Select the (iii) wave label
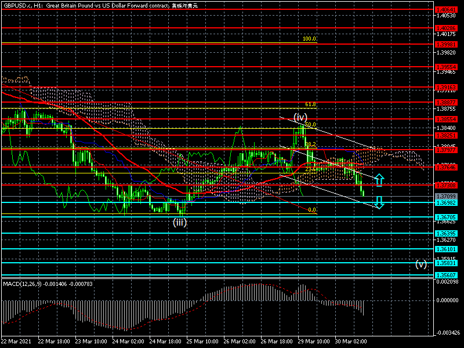Viewport: 464px width, 348px height. pyautogui.click(x=181, y=222)
